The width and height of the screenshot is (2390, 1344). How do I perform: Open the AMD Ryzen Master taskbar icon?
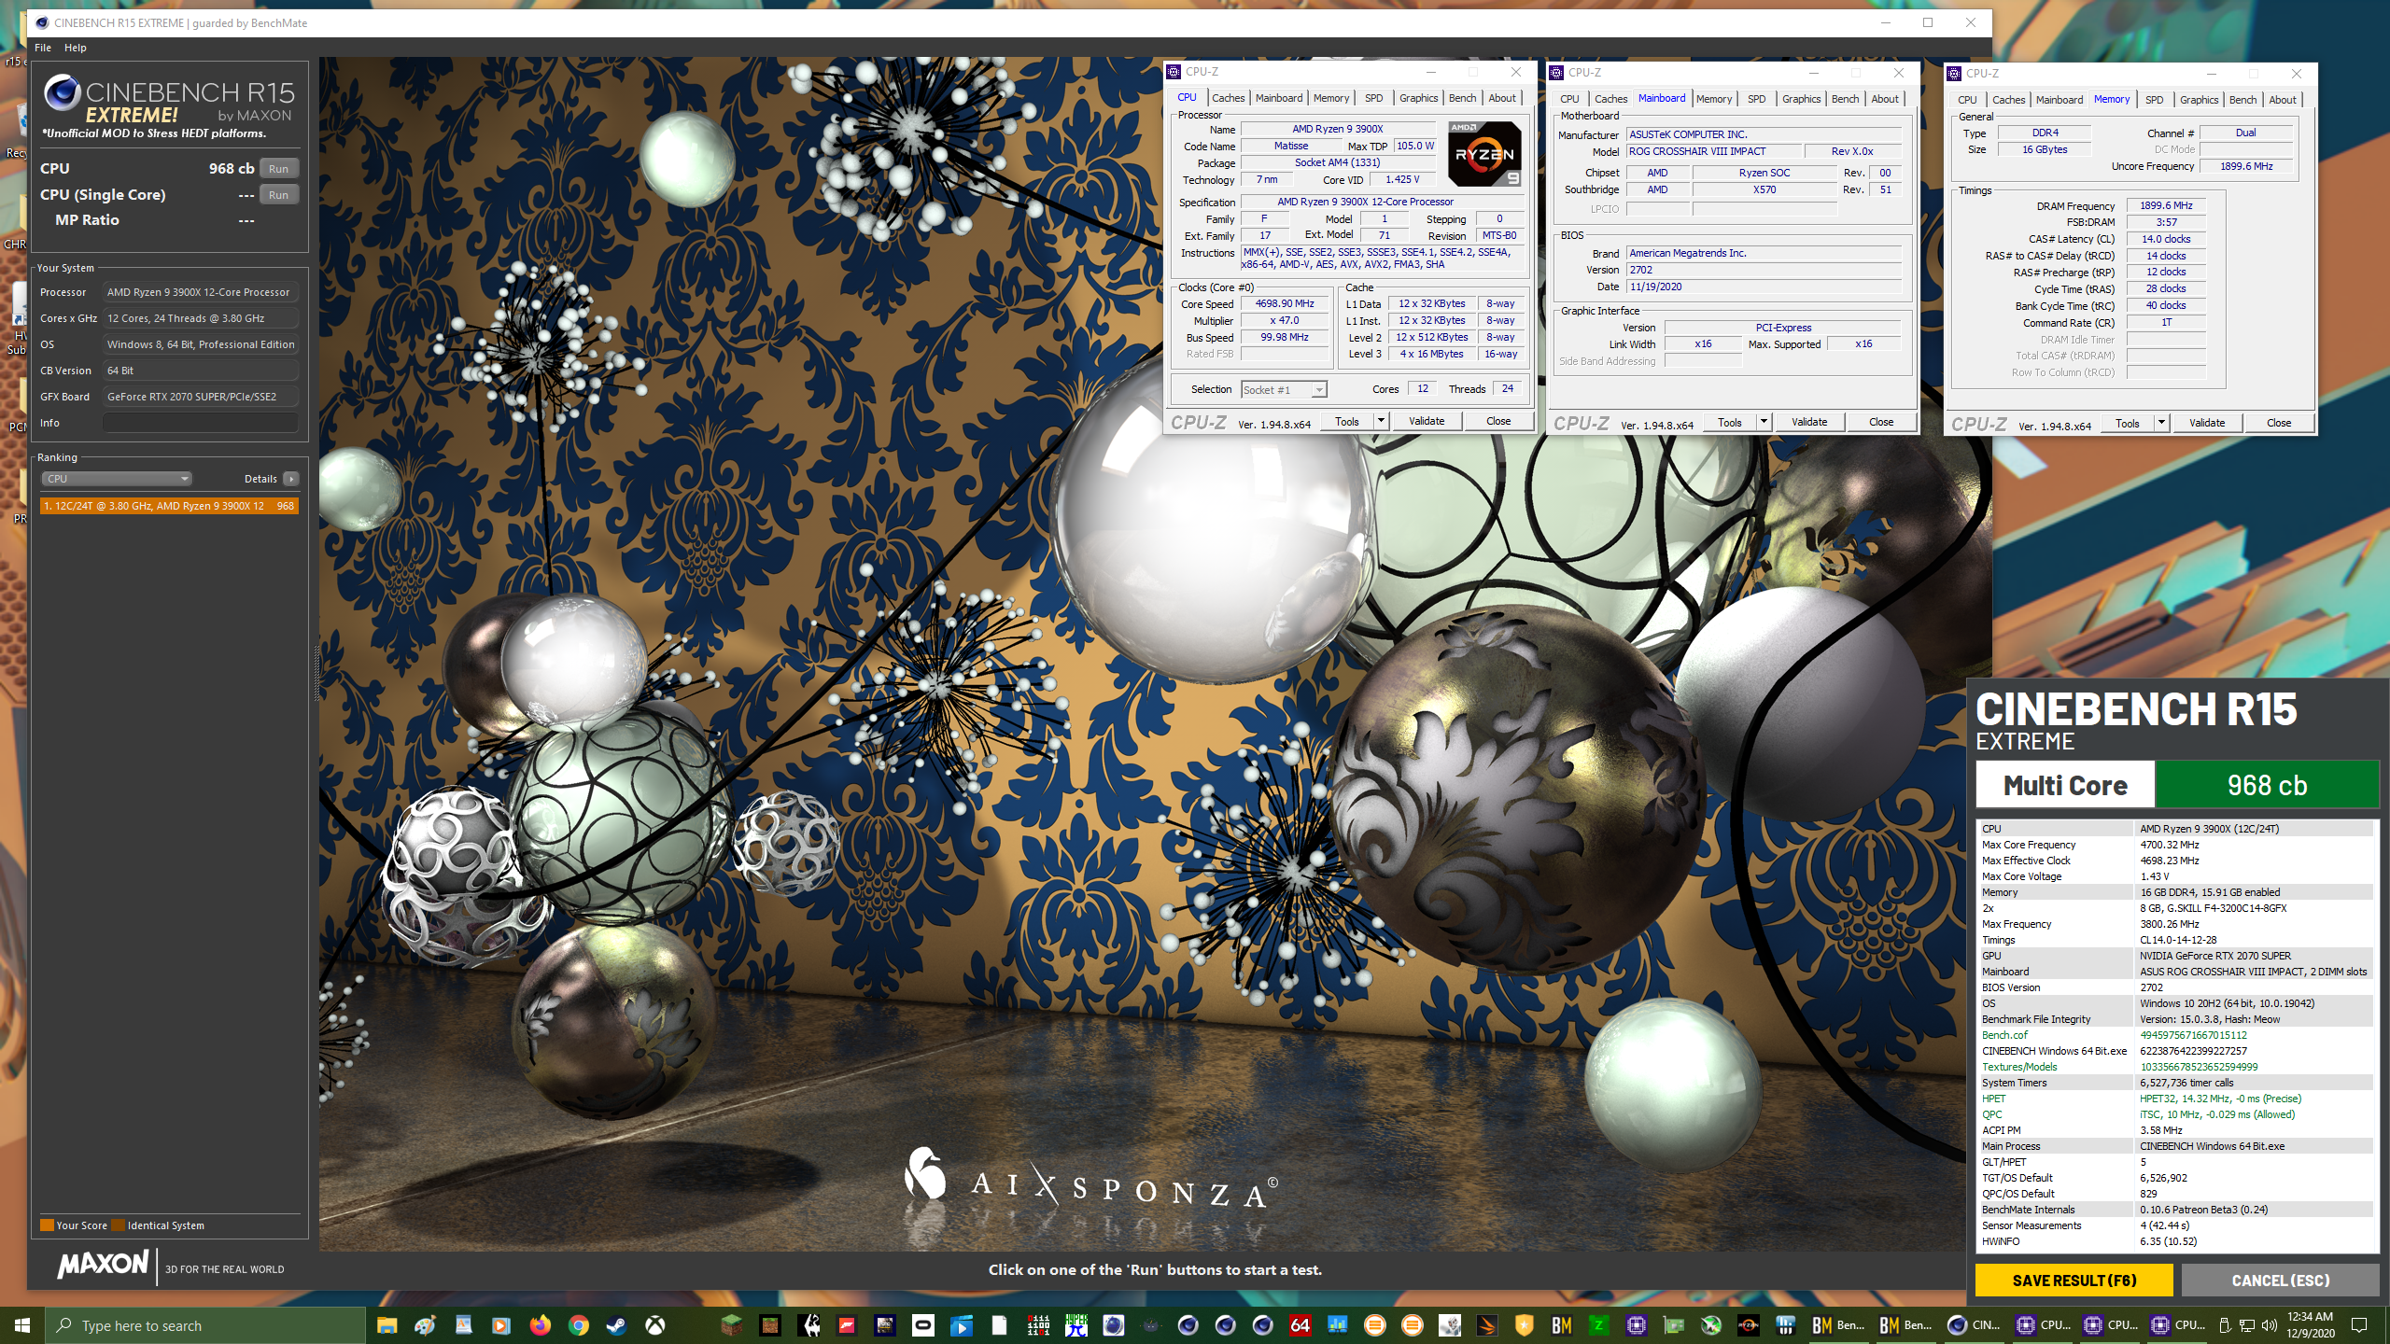click(1749, 1325)
